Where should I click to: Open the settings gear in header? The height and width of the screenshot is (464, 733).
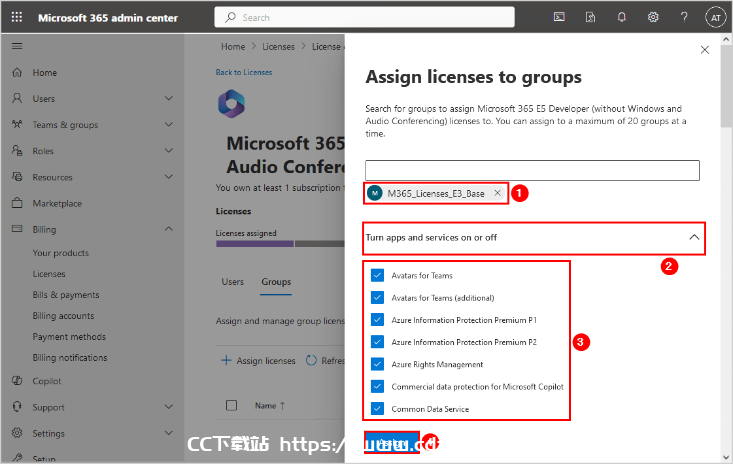point(653,17)
